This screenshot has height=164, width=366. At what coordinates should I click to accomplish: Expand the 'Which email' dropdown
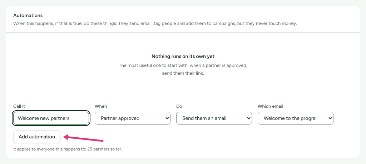point(296,118)
